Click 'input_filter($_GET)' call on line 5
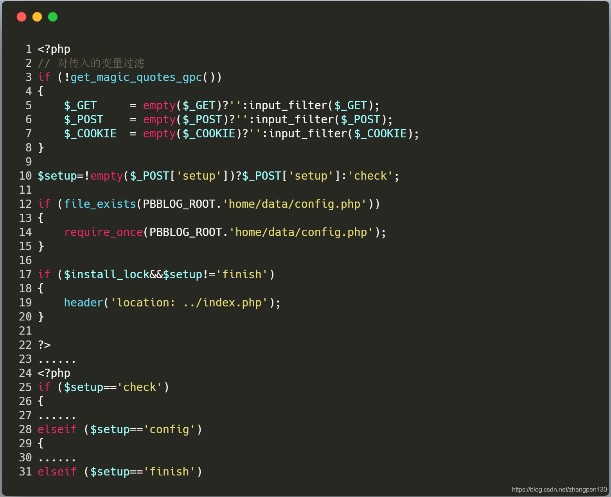The height and width of the screenshot is (497, 611). 311,106
